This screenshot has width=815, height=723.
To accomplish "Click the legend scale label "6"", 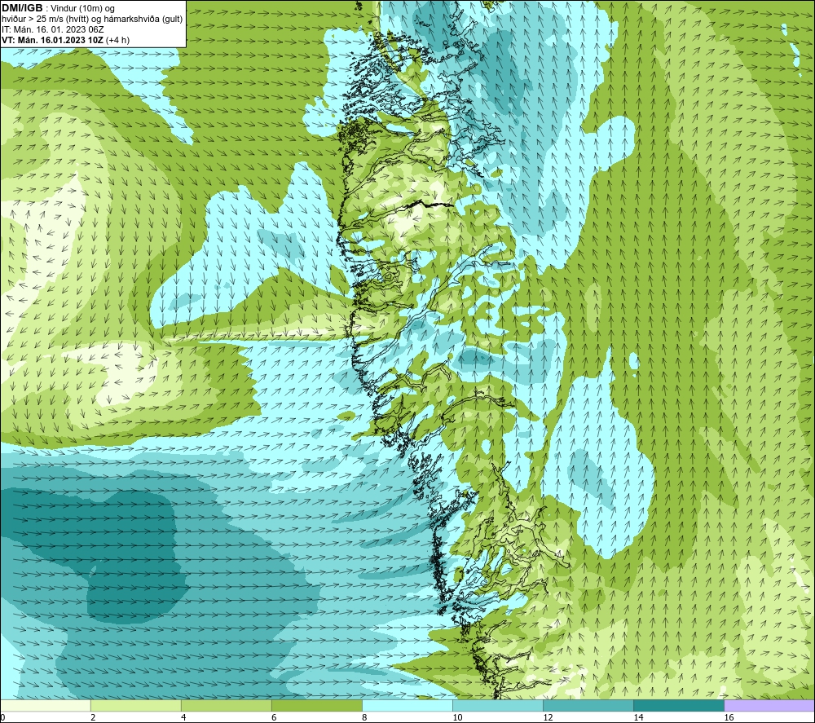I will click(274, 717).
